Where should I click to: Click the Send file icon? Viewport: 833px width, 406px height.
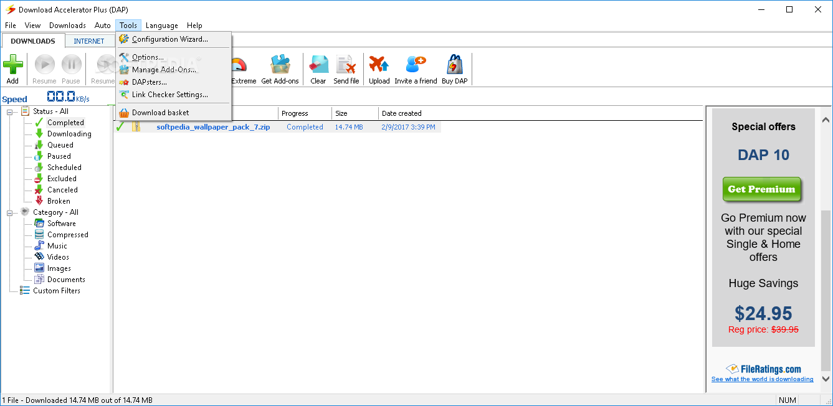[346, 65]
